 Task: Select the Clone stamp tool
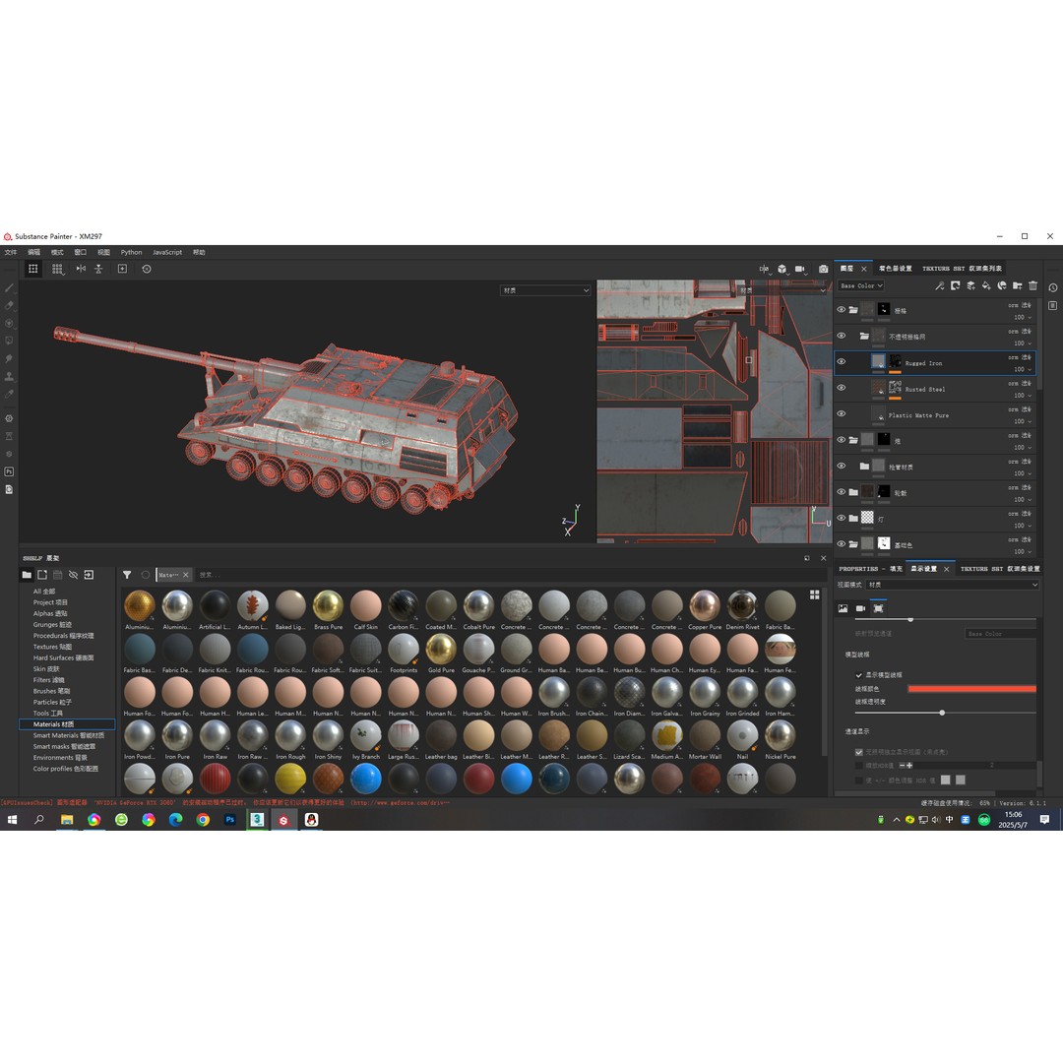tap(10, 376)
